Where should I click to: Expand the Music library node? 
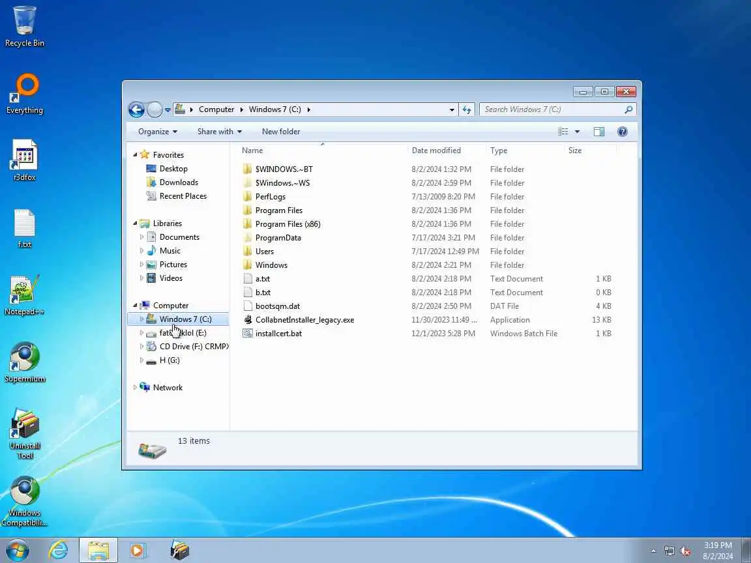tap(141, 251)
